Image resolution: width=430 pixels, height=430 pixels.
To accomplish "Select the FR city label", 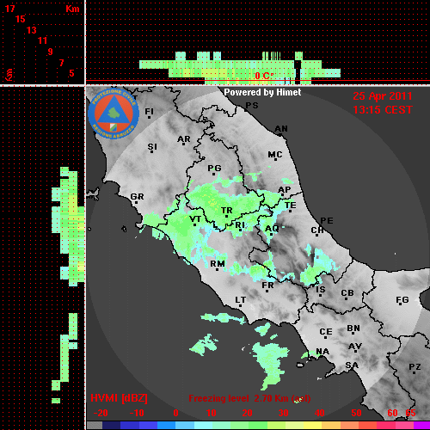I will pos(267,286).
